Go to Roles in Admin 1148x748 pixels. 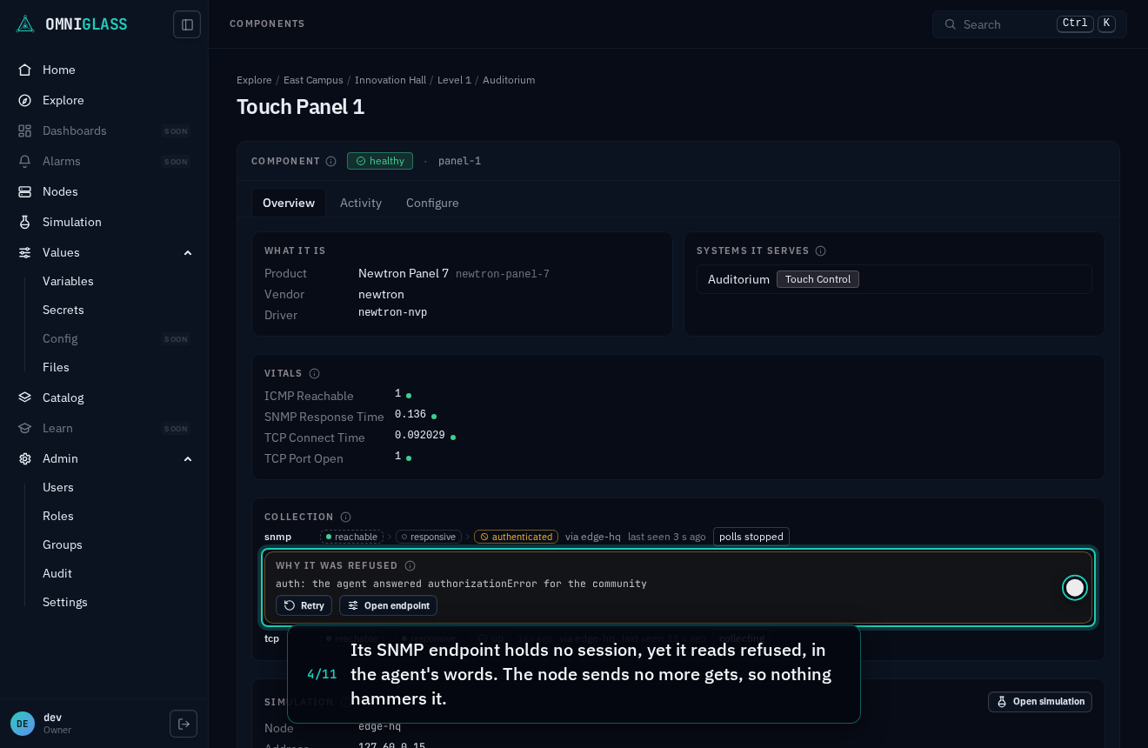pyautogui.click(x=58, y=516)
